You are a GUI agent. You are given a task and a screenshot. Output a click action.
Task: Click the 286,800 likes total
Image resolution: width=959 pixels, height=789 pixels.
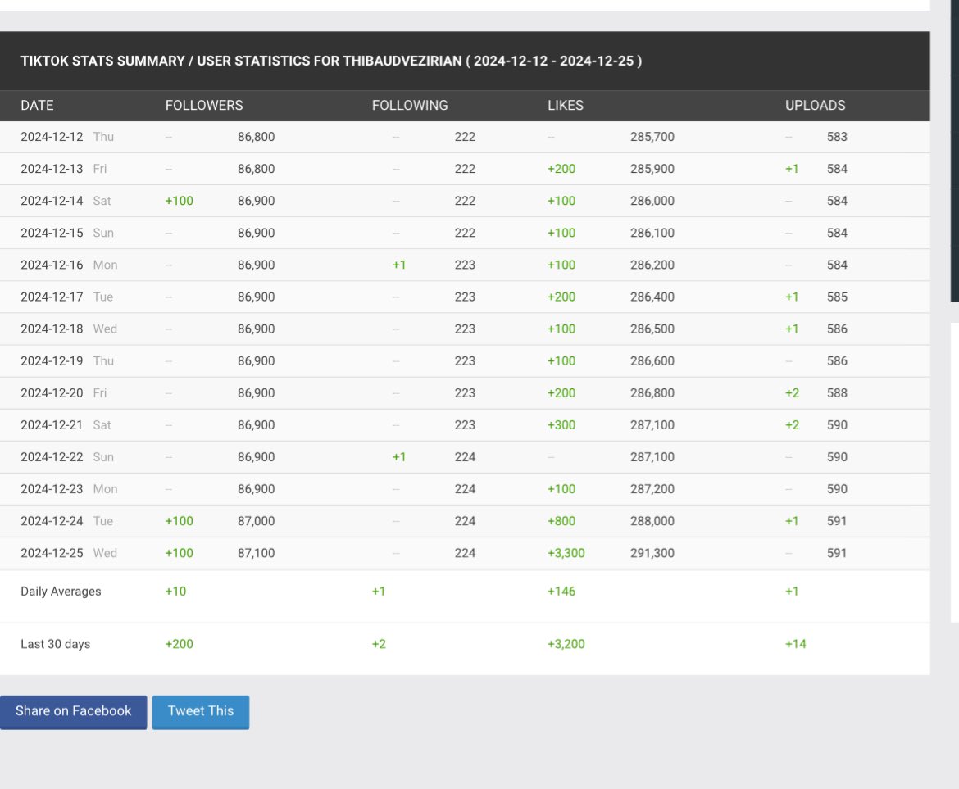652,393
